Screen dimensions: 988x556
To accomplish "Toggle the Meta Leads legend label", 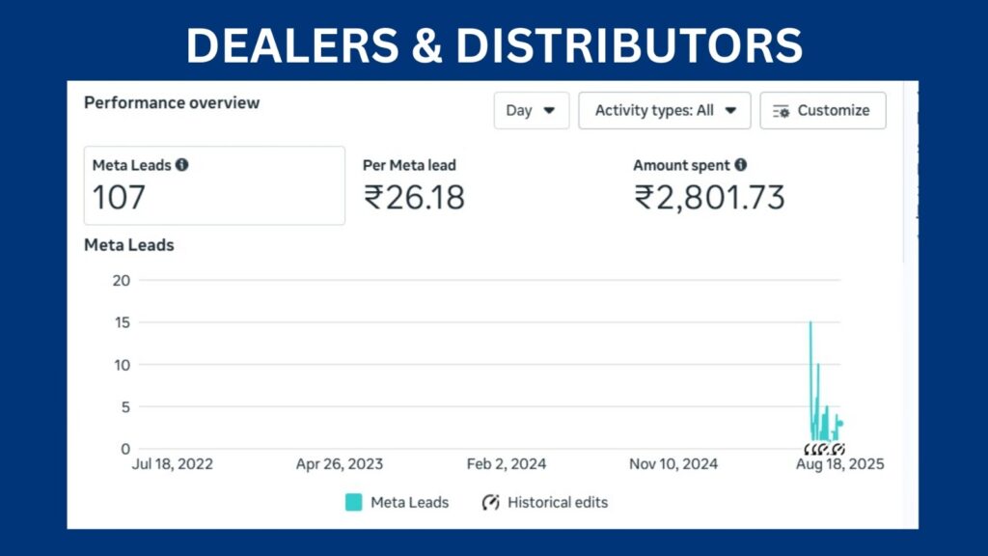I will pyautogui.click(x=409, y=502).
